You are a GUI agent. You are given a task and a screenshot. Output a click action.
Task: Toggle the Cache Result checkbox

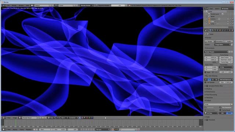[x=220, y=110]
